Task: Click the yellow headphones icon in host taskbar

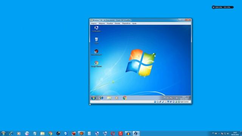Action: coord(128,133)
